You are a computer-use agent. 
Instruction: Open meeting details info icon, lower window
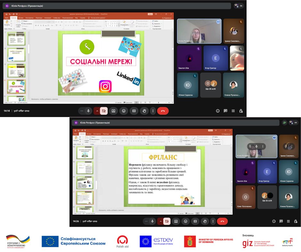(274, 221)
